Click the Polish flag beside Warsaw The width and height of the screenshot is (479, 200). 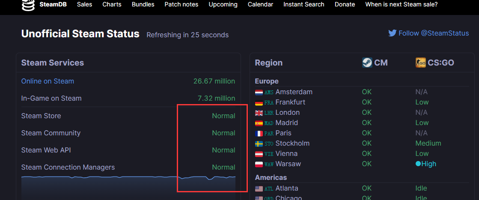click(x=259, y=164)
